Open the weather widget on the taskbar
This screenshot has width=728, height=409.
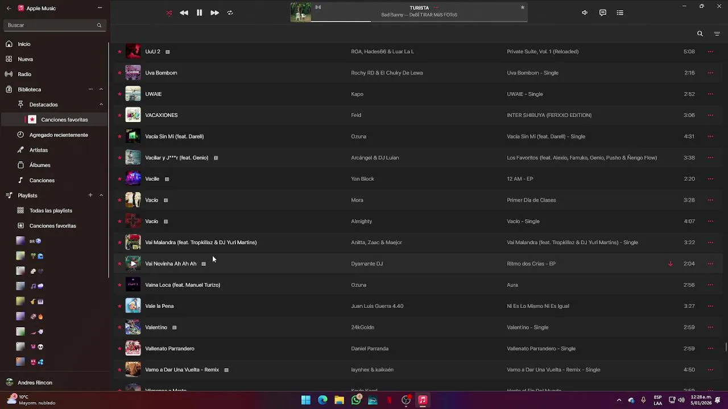[x=31, y=400]
